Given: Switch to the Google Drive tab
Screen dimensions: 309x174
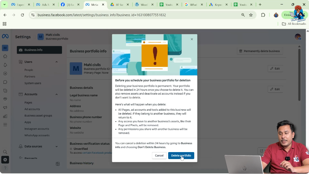Looking at the screenshot, I should 120,4.
